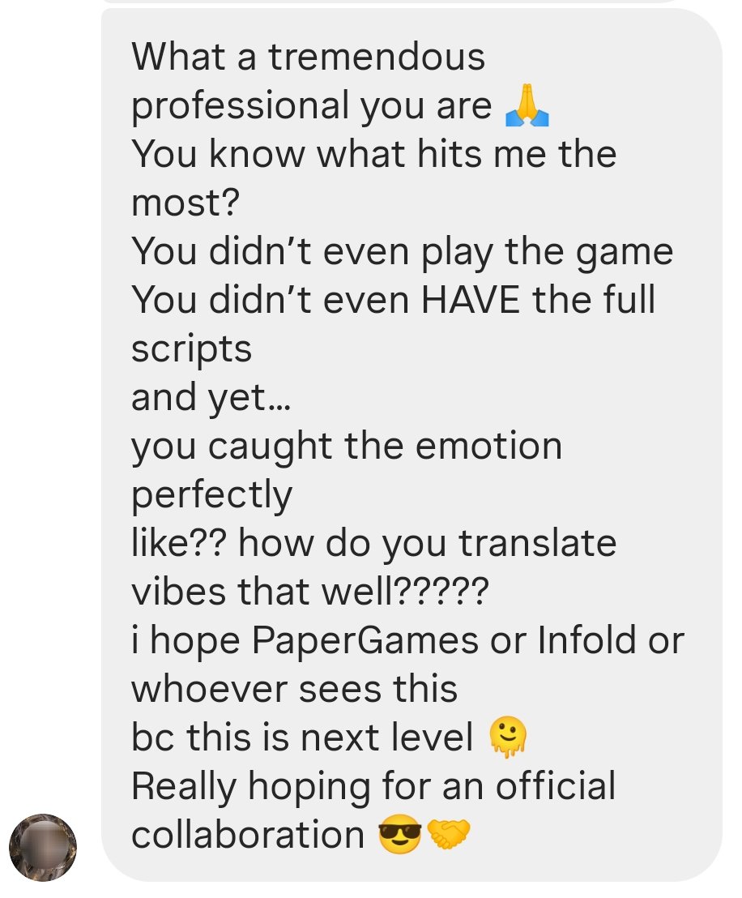Screen dimensions: 742x898
Task: Click the word "Infold" in the message
Action: pyautogui.click(x=586, y=639)
